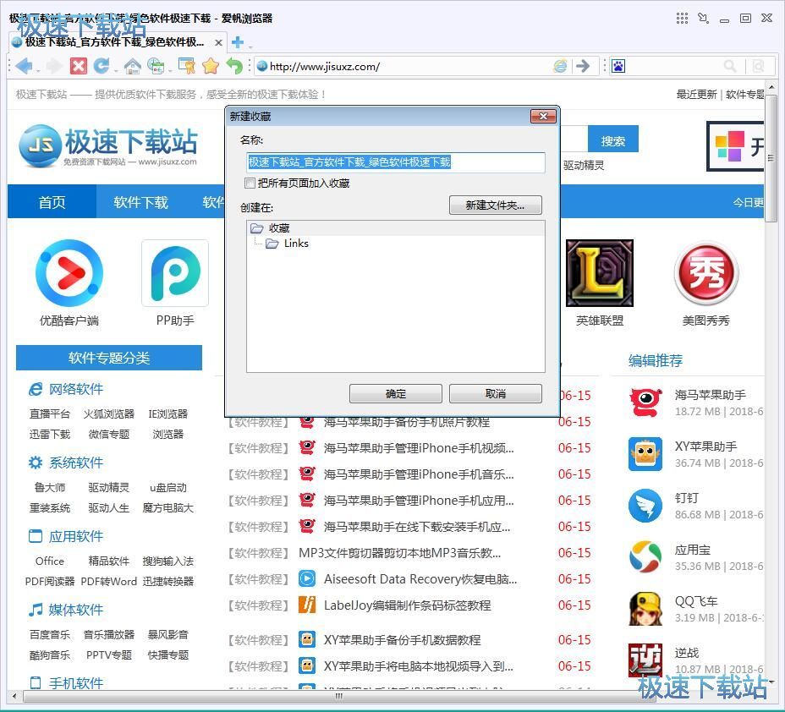Open the MP3文件剪切器 tutorial article
Viewport: 785px width, 712px height.
point(399,553)
